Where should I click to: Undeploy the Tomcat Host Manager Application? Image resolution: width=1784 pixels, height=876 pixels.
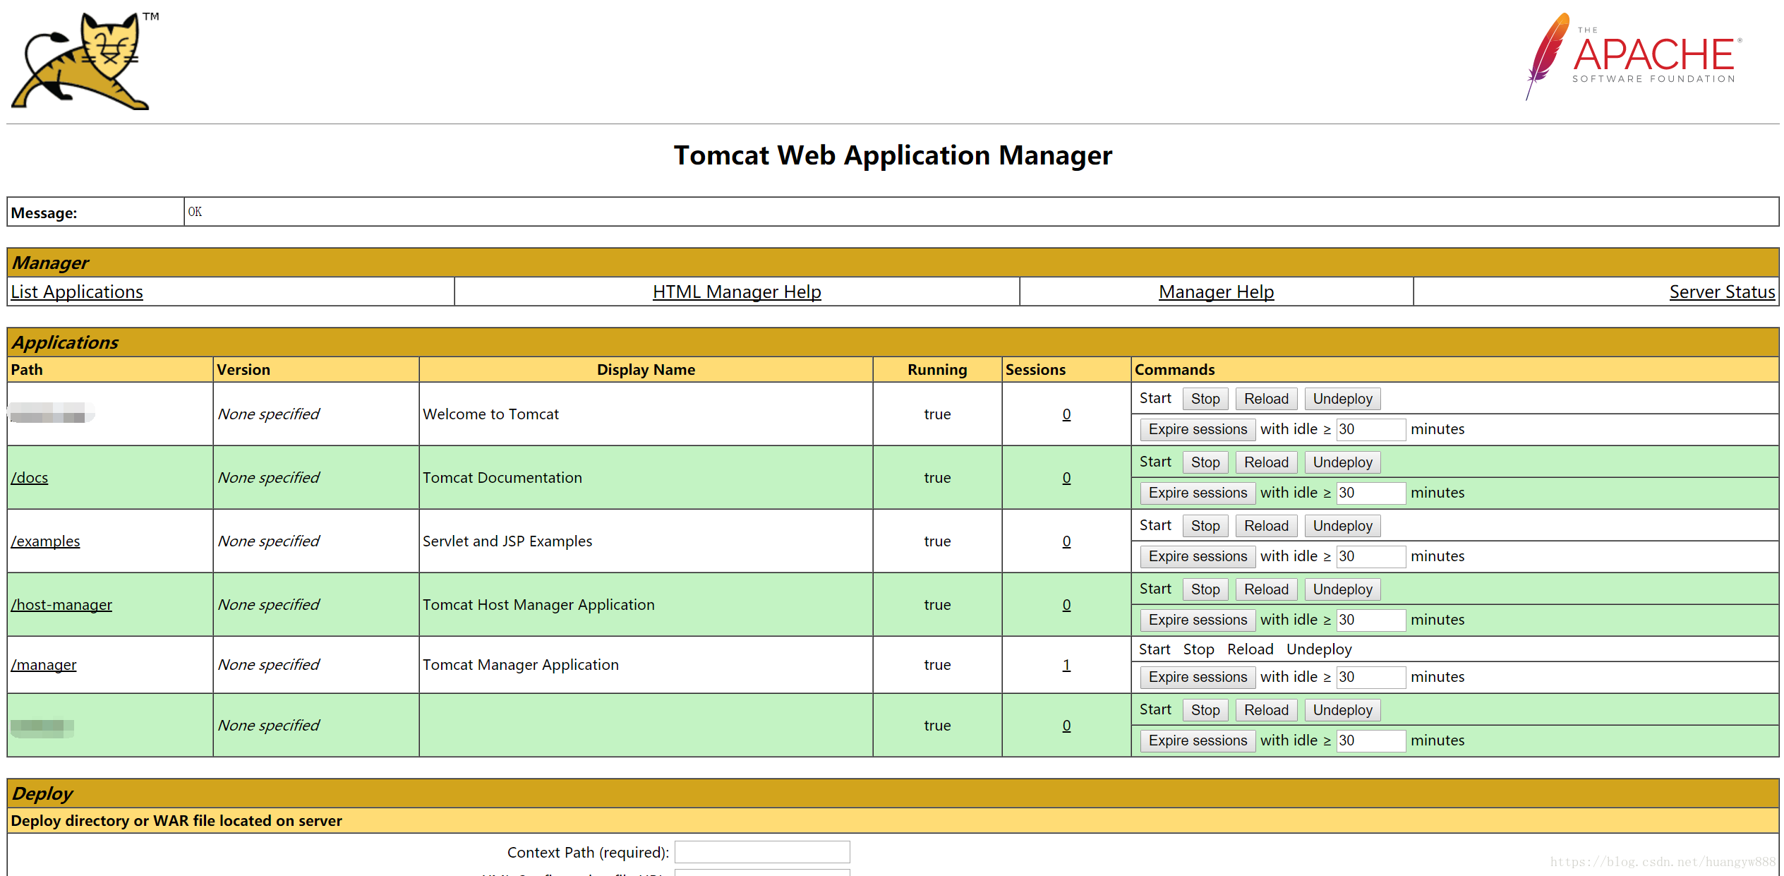point(1342,589)
